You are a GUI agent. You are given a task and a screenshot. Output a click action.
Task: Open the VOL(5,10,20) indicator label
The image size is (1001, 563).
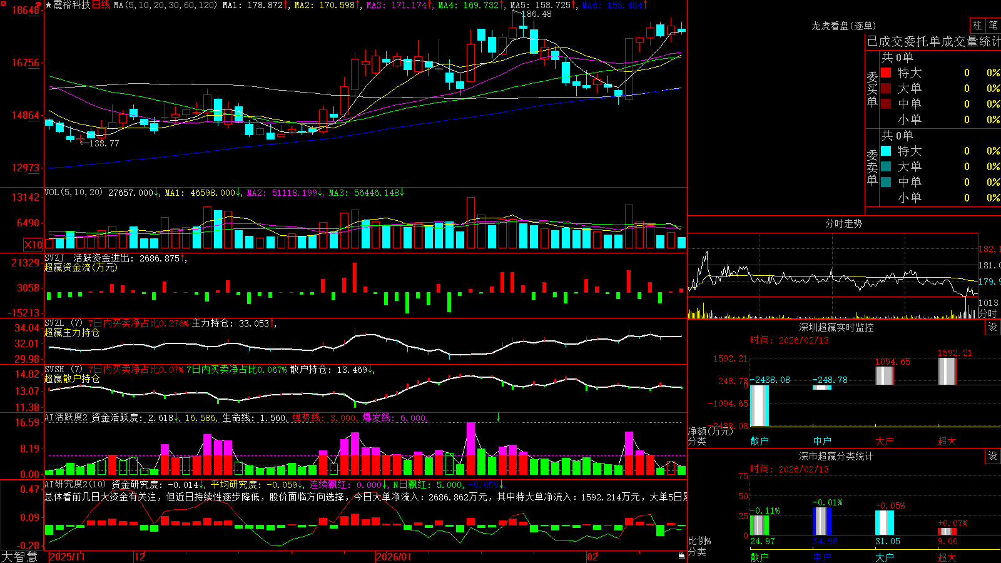click(x=73, y=193)
